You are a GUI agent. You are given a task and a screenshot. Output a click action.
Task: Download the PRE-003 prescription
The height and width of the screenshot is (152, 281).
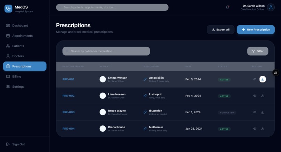[x=263, y=112]
